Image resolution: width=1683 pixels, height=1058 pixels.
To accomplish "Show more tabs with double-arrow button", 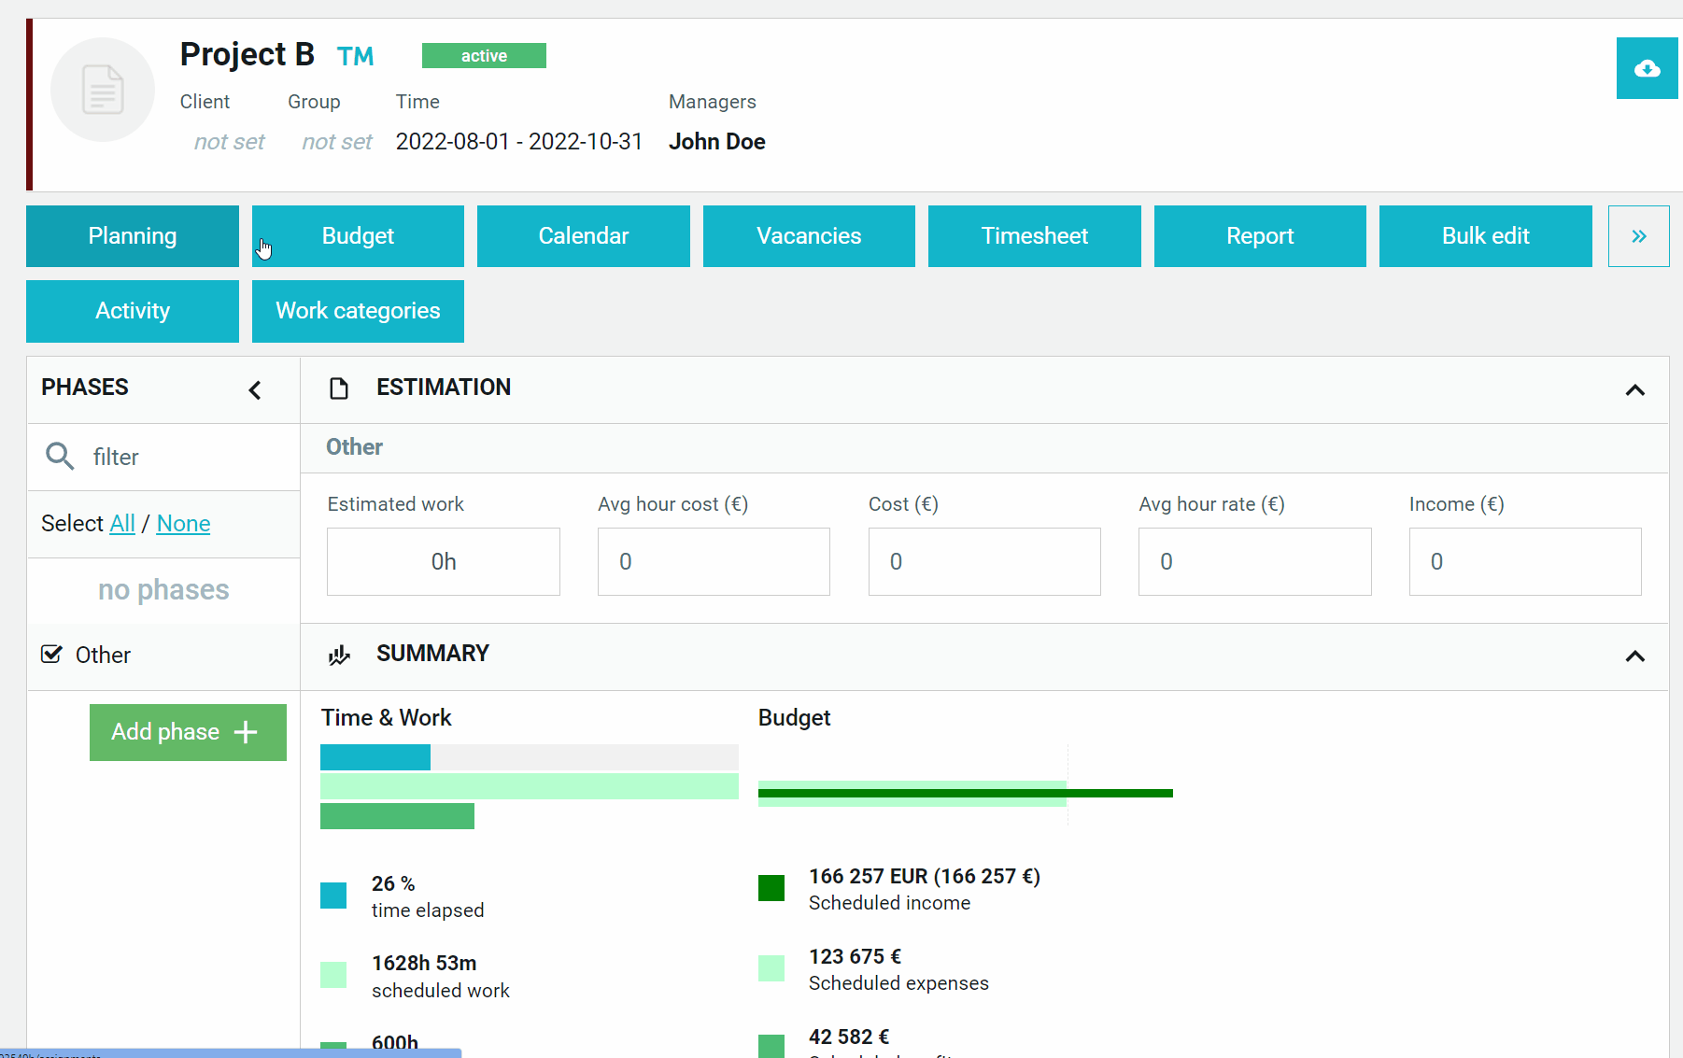I will coord(1638,236).
